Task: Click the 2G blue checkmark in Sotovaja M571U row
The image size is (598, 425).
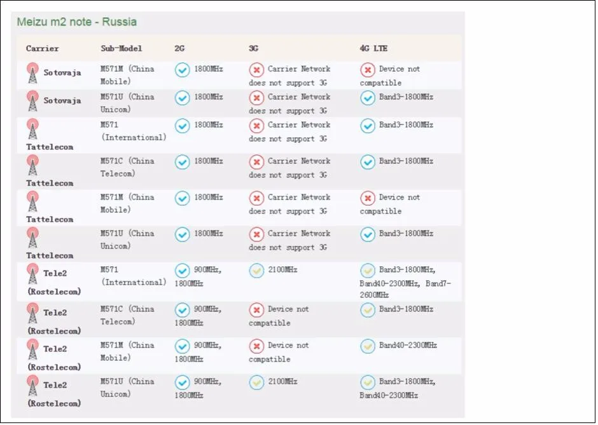Action: [x=183, y=98]
